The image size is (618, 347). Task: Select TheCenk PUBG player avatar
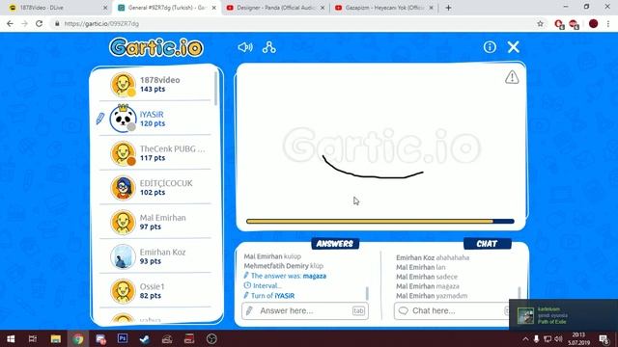click(123, 153)
